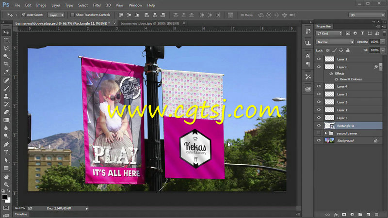Hide Layer 6 visibility eye
Viewport: 388px width, 218px height.
319,67
